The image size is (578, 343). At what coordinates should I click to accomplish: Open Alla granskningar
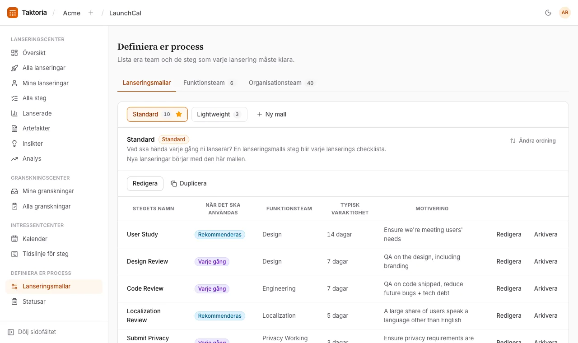tap(54, 206)
